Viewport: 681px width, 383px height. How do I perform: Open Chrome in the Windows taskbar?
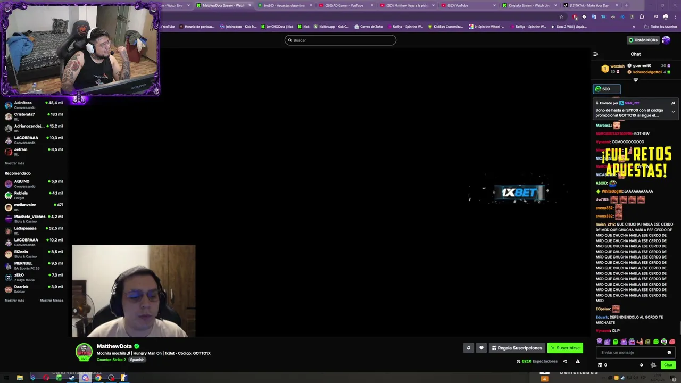pos(98,378)
